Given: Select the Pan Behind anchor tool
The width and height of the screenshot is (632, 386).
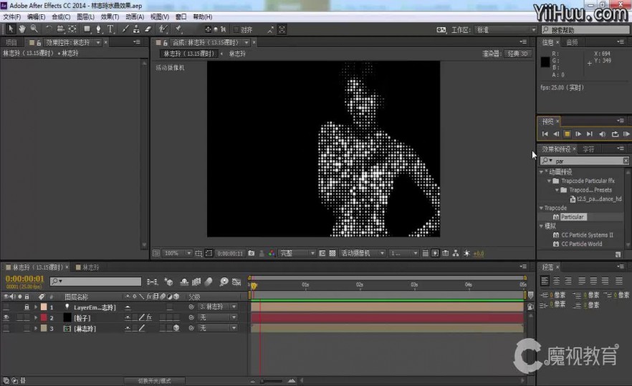Looking at the screenshot, I should pos(72,29).
